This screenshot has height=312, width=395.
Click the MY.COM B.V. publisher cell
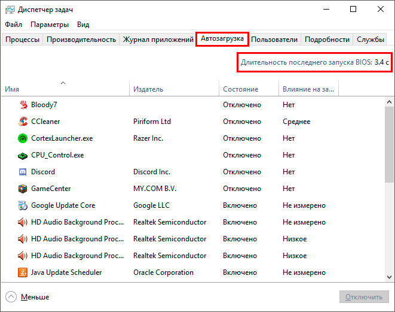pyautogui.click(x=155, y=189)
